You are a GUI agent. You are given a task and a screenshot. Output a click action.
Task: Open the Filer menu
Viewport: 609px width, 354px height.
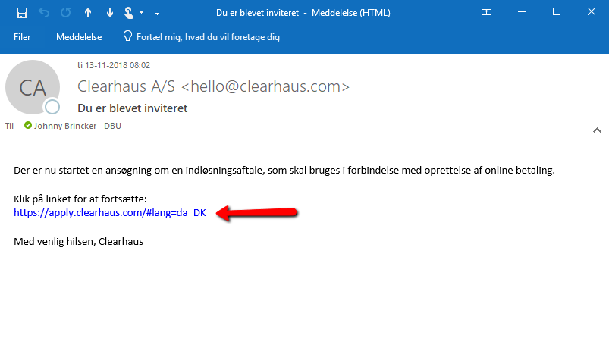(22, 37)
